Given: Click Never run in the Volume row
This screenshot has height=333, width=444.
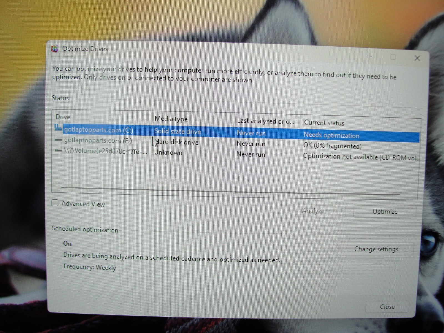Looking at the screenshot, I should [x=251, y=154].
